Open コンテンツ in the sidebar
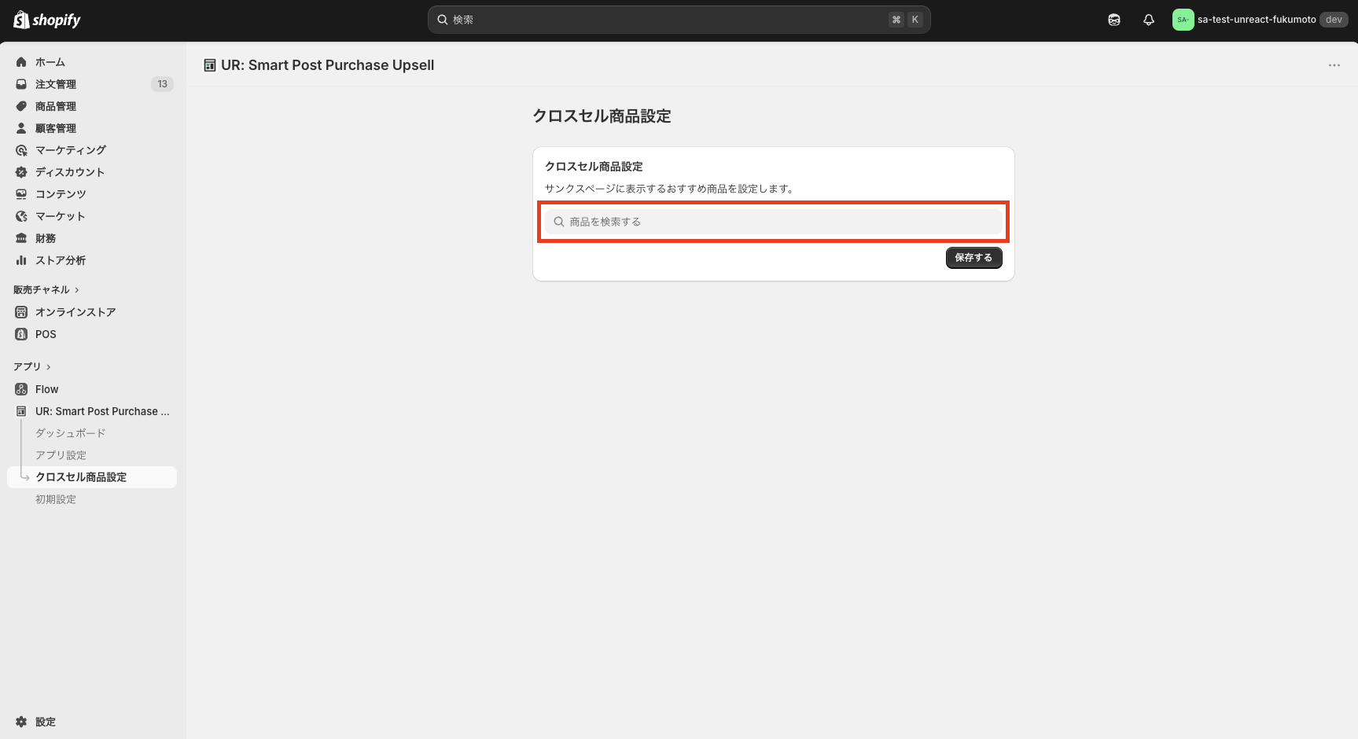Image resolution: width=1358 pixels, height=739 pixels. (x=92, y=194)
